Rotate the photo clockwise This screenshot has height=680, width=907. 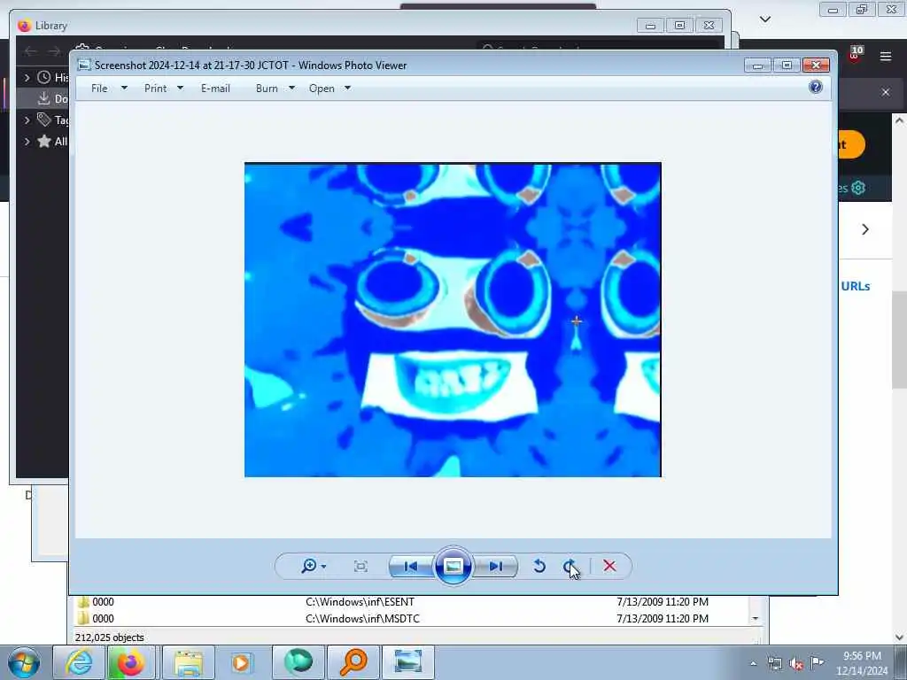coord(570,566)
